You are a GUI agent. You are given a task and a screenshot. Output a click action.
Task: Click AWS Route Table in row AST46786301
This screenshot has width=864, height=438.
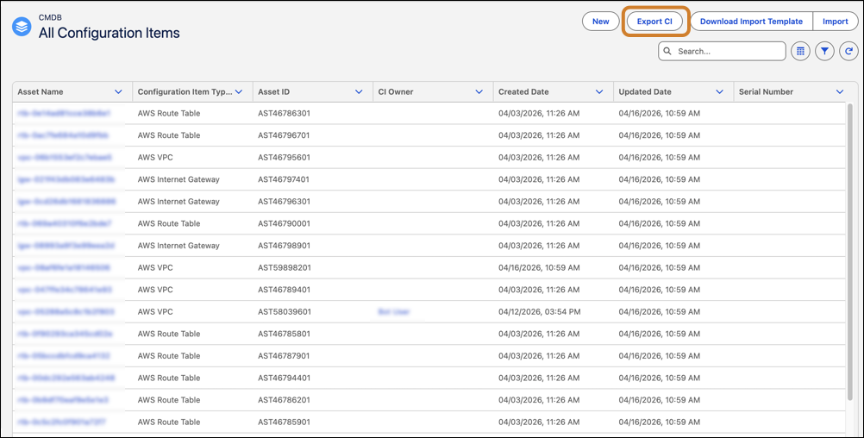tap(169, 114)
